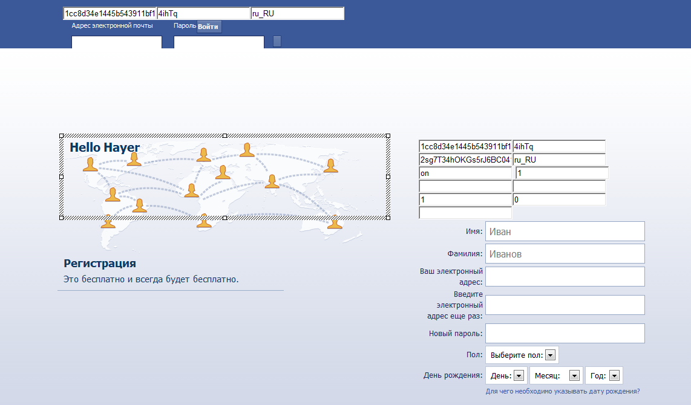
Task: Select the header field containing 4ihTq
Action: coord(203,14)
